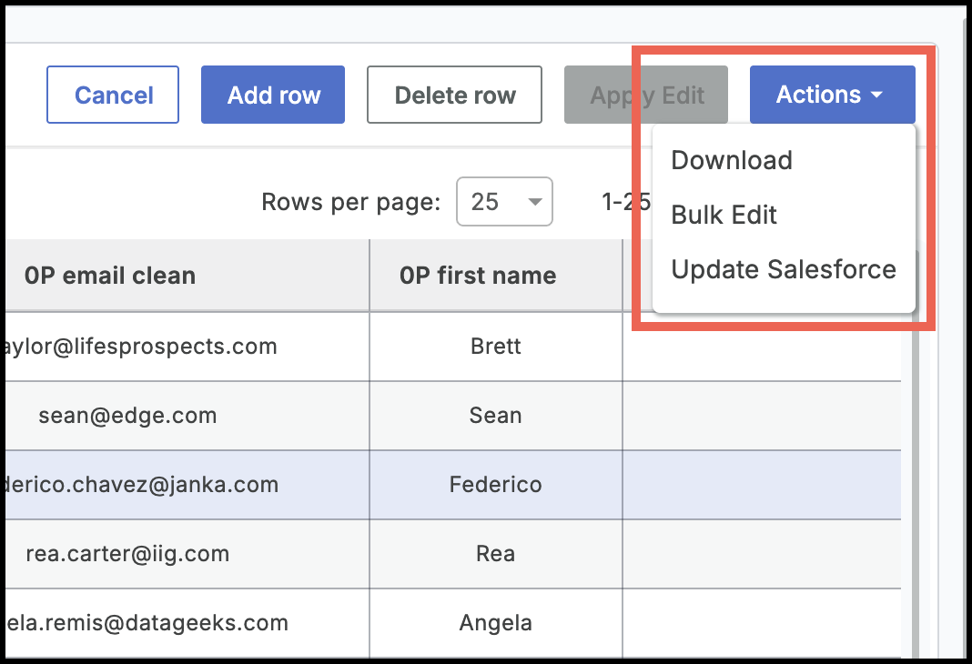Screen dimensions: 972x664
Task: Click the Rows per page arrow icon
Action: 535,201
